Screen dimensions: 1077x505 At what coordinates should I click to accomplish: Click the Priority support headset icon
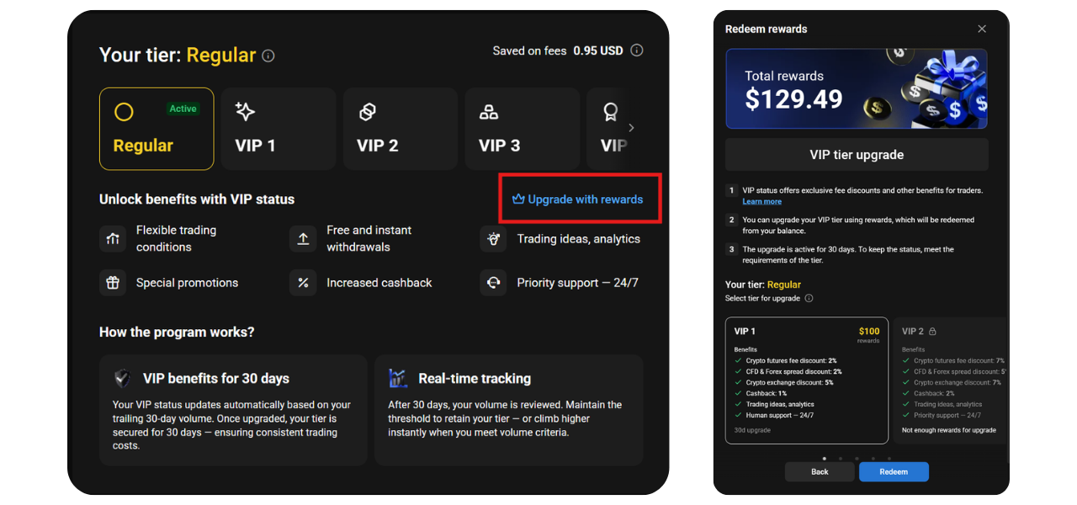click(493, 283)
